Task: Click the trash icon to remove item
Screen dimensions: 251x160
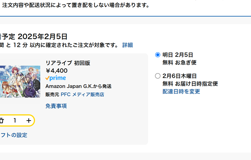Action: pos(2,121)
